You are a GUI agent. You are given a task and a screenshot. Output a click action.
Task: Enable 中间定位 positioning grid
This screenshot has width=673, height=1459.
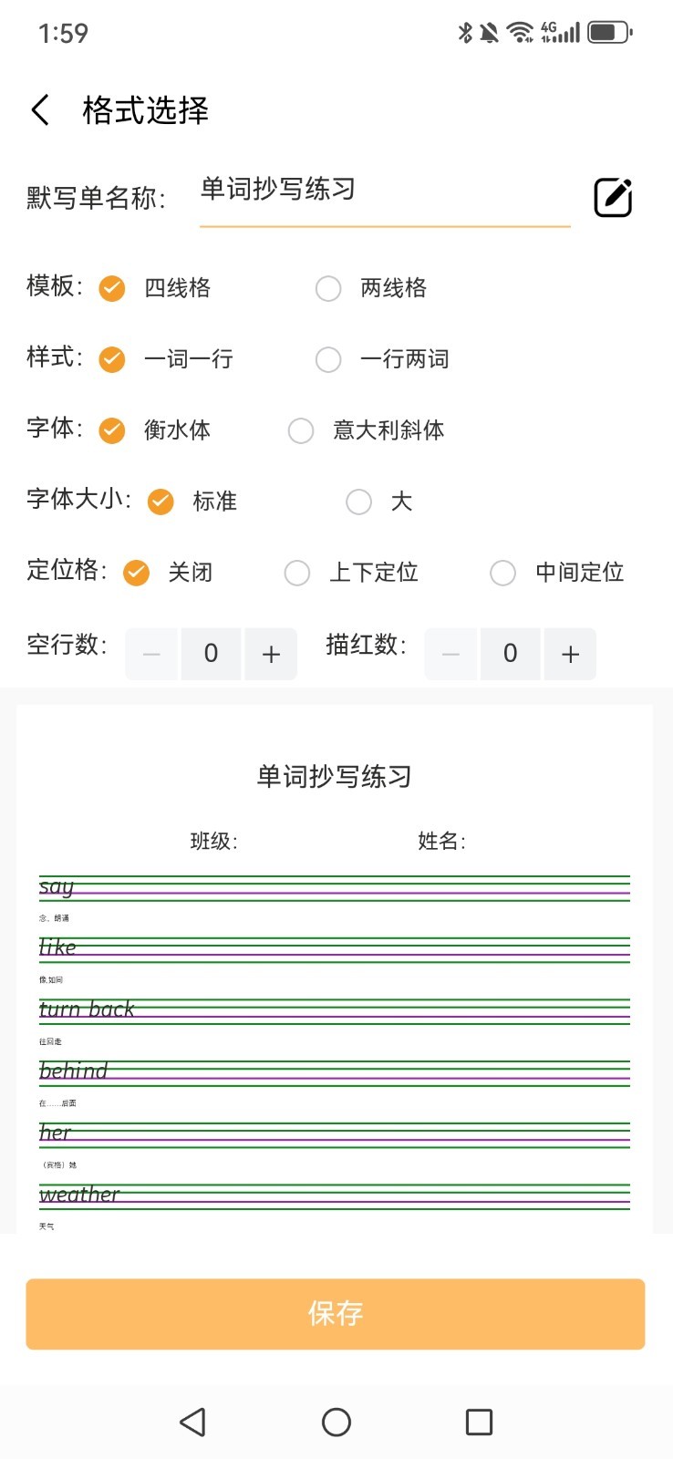[x=503, y=573]
